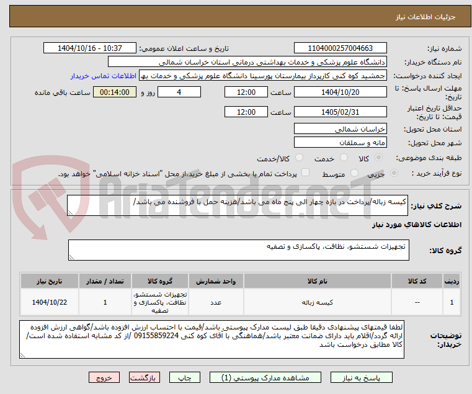The width and height of the screenshot is (472, 394).
Task: Select the خدمت radio button
Action: click(344, 158)
